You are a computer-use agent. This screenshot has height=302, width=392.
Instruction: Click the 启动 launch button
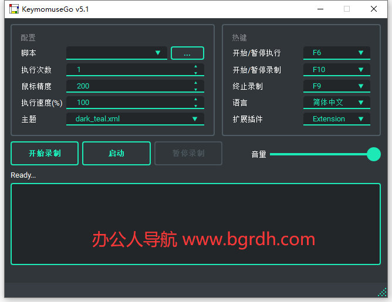click(116, 154)
